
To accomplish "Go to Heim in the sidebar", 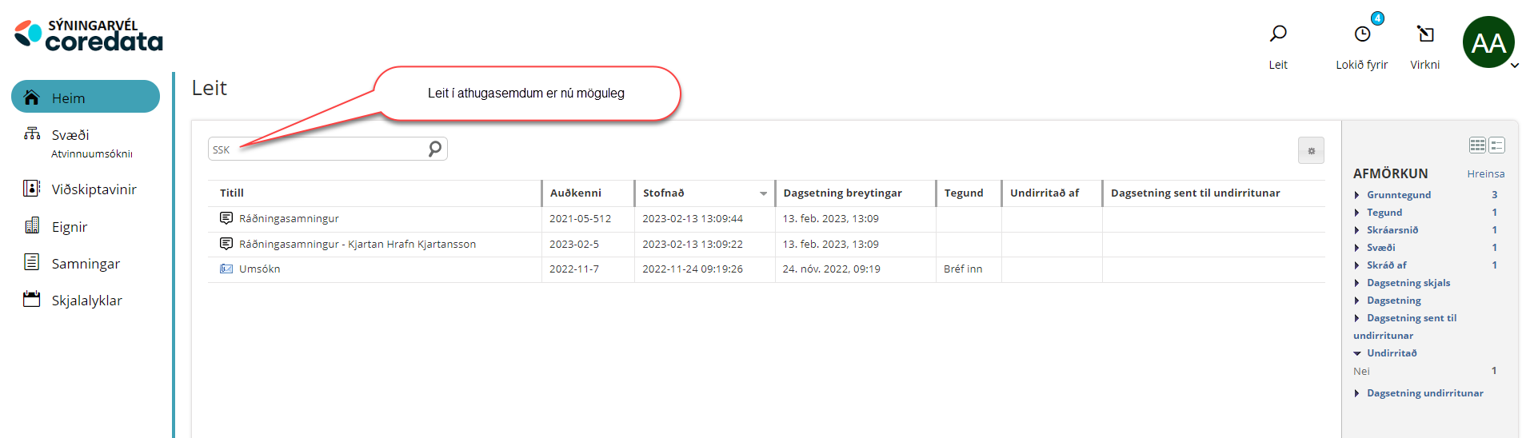I will click(x=85, y=98).
